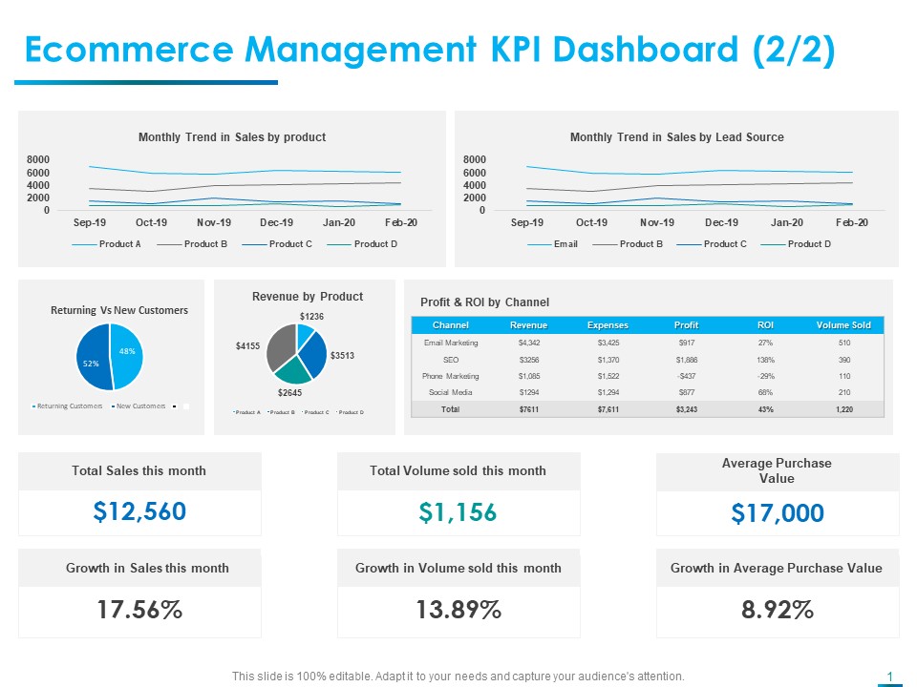Click the $4,342 revenue cell
Screen dimensions: 917x687
click(529, 343)
